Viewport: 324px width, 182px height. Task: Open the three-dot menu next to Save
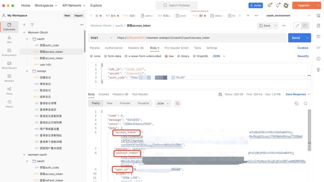click(x=284, y=26)
